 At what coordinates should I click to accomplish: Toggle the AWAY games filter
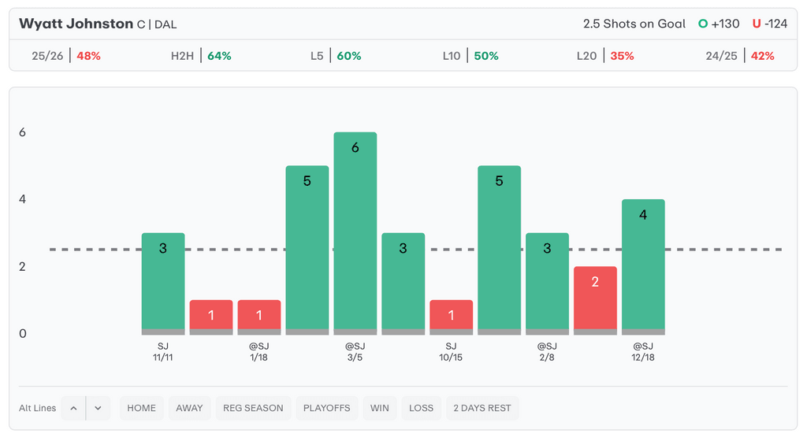189,408
